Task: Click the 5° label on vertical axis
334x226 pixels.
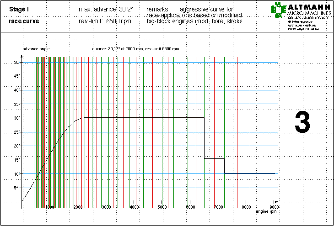Action: pos(16,188)
